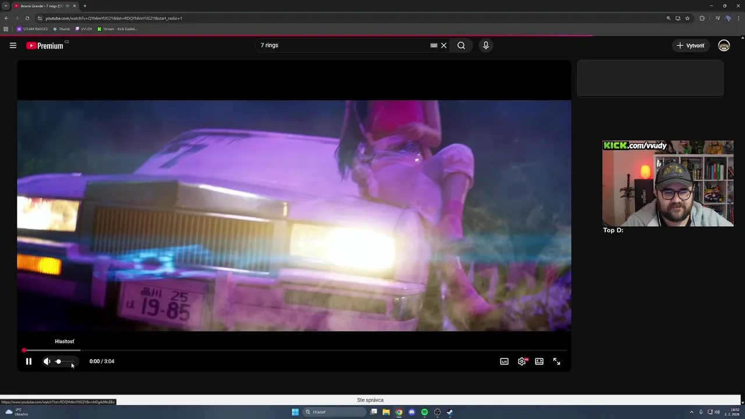Open the Chrome extensions puzzle menu
Viewport: 745px width, 419px height.
pyautogui.click(x=702, y=18)
